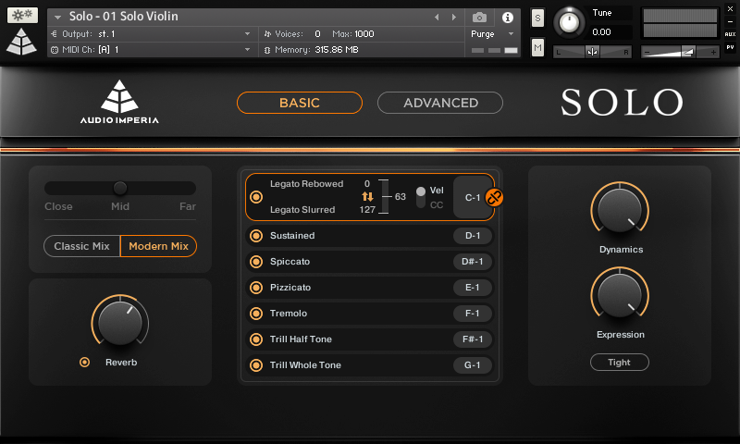
Task: Center the pan using the pan slider handle
Action: point(592,52)
